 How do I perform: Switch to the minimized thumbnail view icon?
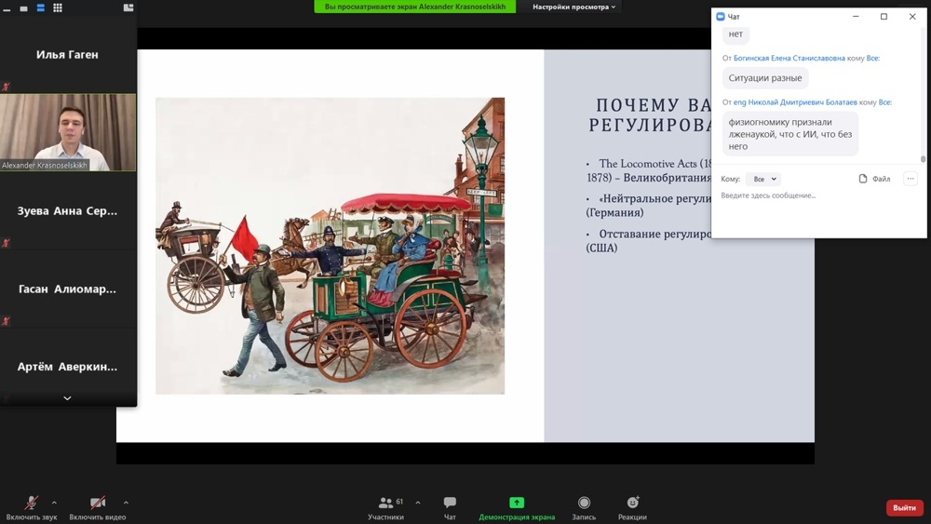point(7,8)
